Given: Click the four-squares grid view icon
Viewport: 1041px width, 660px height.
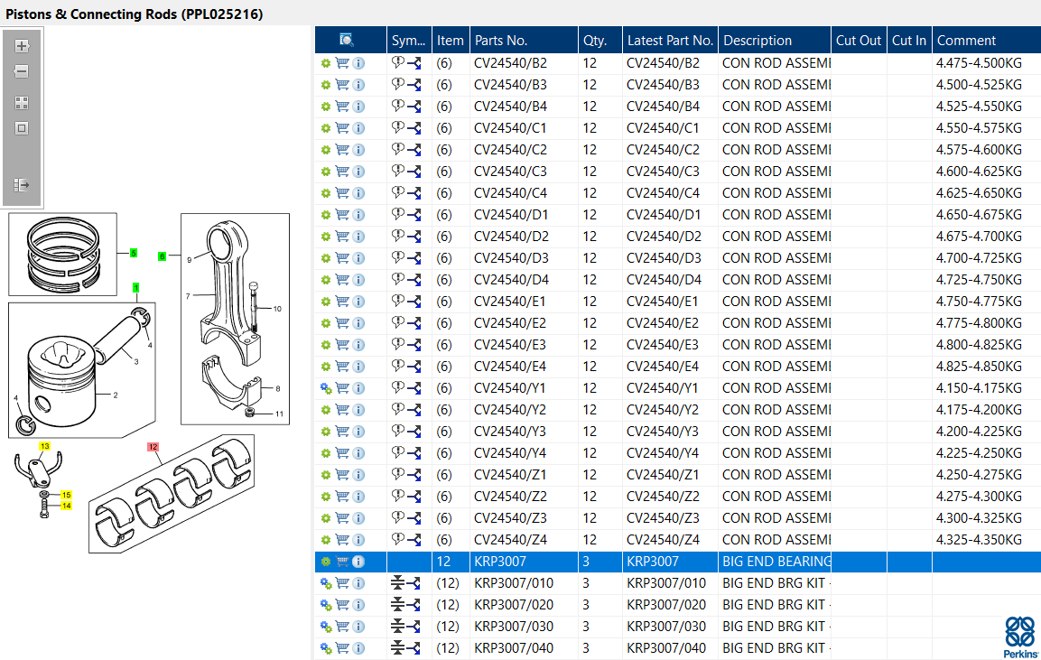Looking at the screenshot, I should [x=22, y=103].
